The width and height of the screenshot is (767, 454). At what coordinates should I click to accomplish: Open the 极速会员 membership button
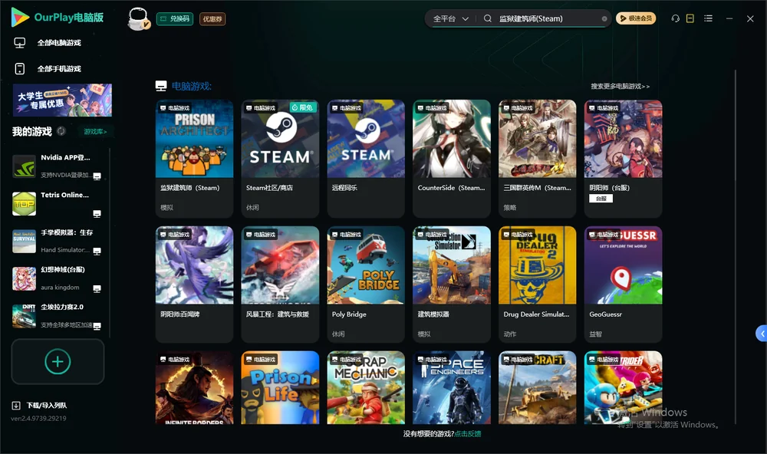(636, 18)
